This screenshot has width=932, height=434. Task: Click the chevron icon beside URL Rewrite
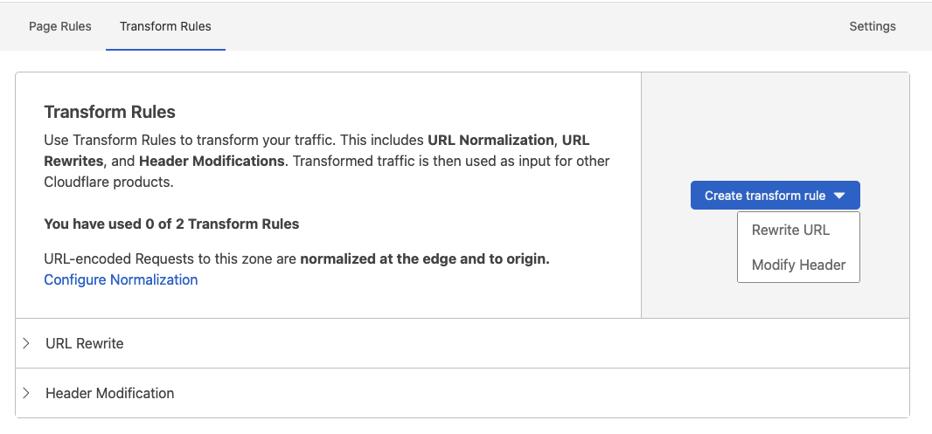tap(26, 343)
